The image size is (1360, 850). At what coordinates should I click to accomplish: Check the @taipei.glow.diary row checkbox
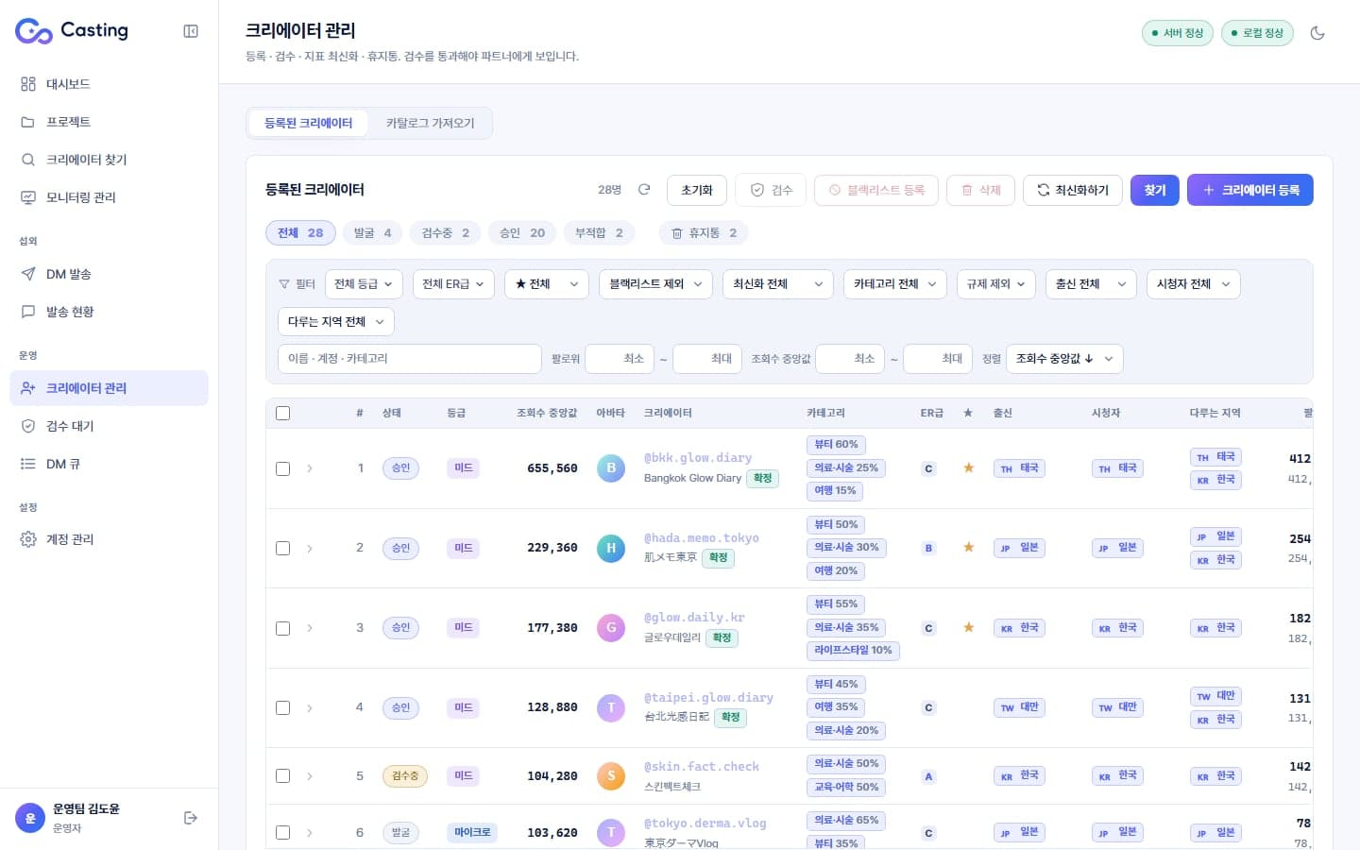tap(282, 707)
